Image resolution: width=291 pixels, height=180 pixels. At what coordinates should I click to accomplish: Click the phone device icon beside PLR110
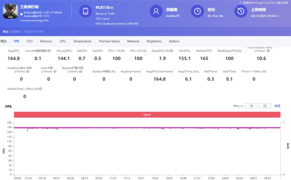click(85, 12)
